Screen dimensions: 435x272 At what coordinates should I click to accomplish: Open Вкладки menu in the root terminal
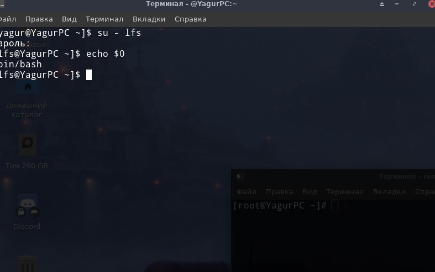pos(389,191)
